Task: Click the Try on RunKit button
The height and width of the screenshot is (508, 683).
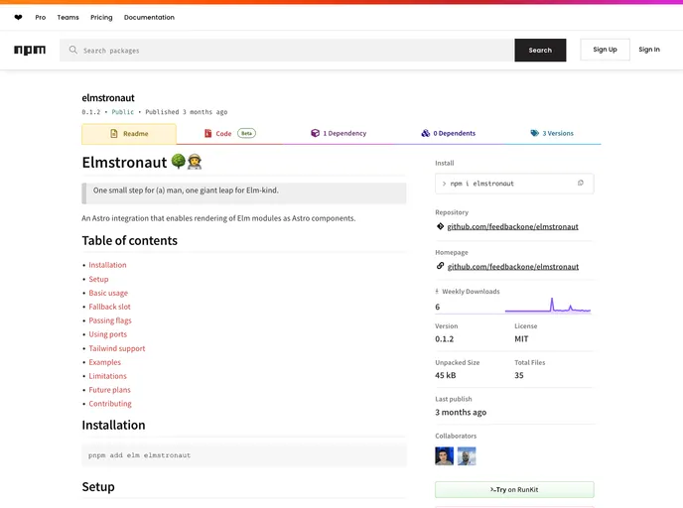Action: [514, 489]
